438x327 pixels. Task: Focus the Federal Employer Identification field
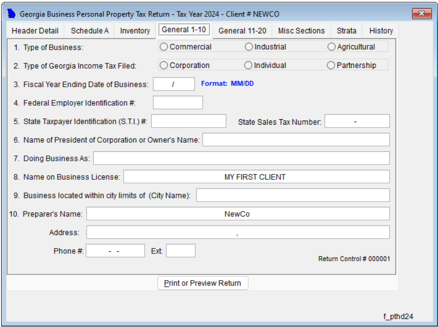[178, 103]
